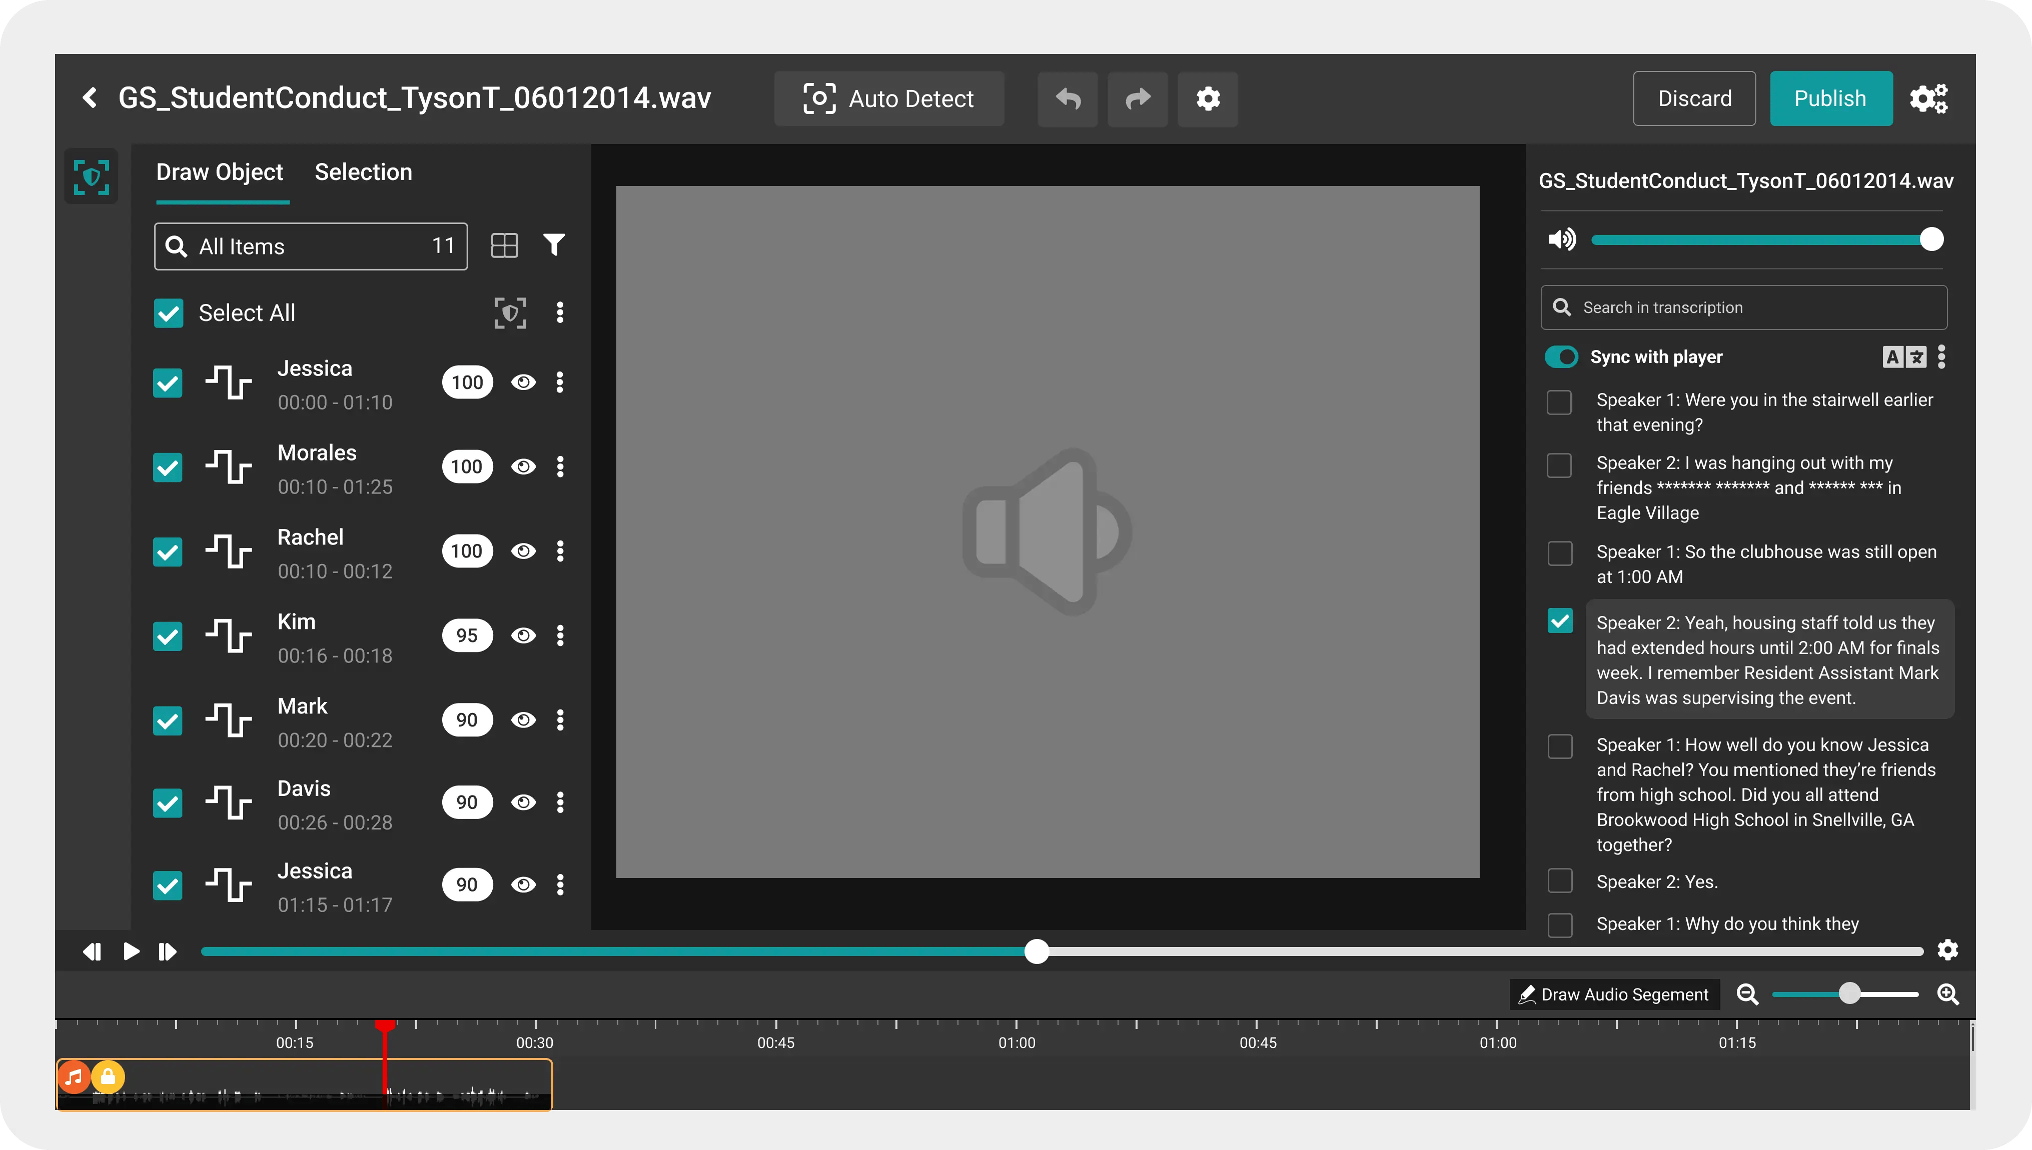Click the All Items search field
The image size is (2032, 1150).
pyautogui.click(x=311, y=246)
